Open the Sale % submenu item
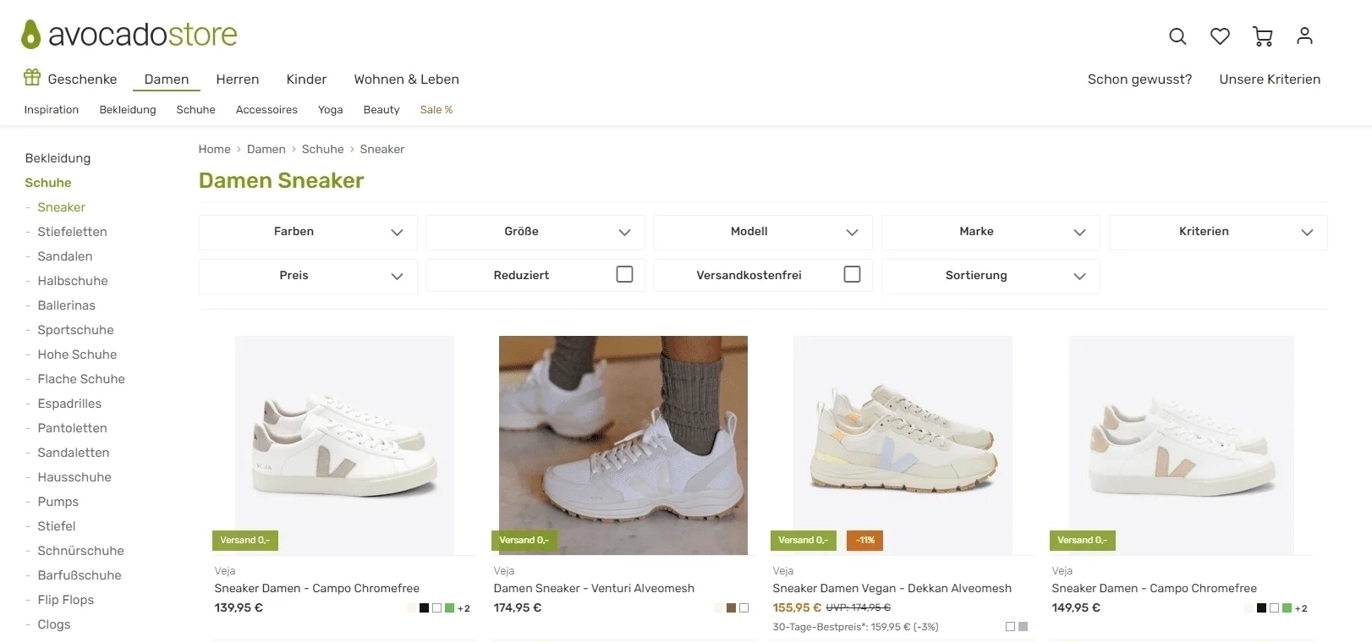This screenshot has height=643, width=1372. tap(436, 110)
